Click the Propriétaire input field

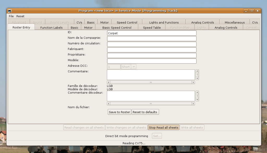pyautogui.click(x=152, y=55)
